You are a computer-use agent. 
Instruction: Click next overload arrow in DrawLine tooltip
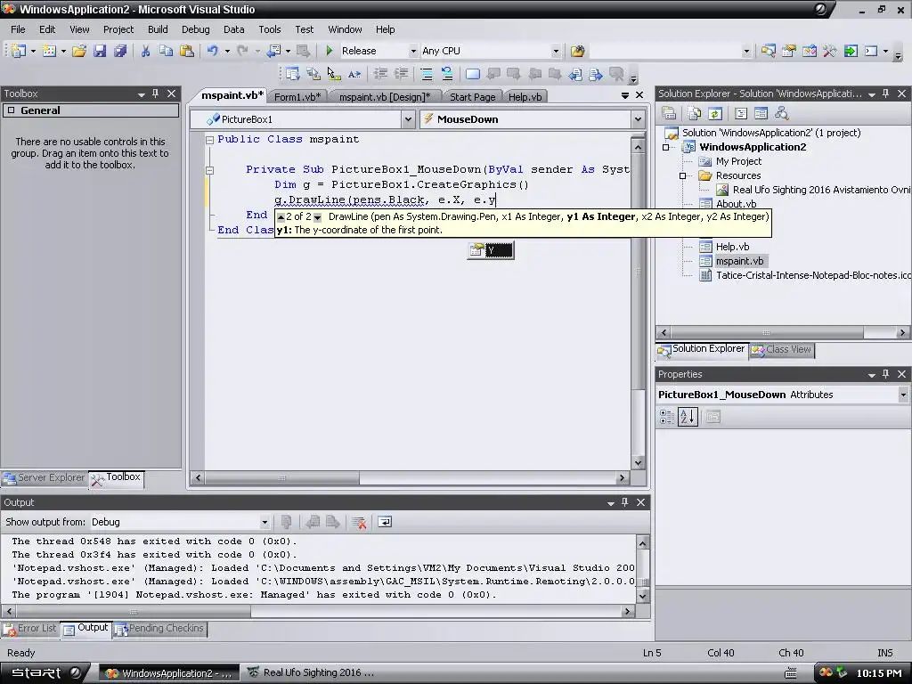[318, 217]
